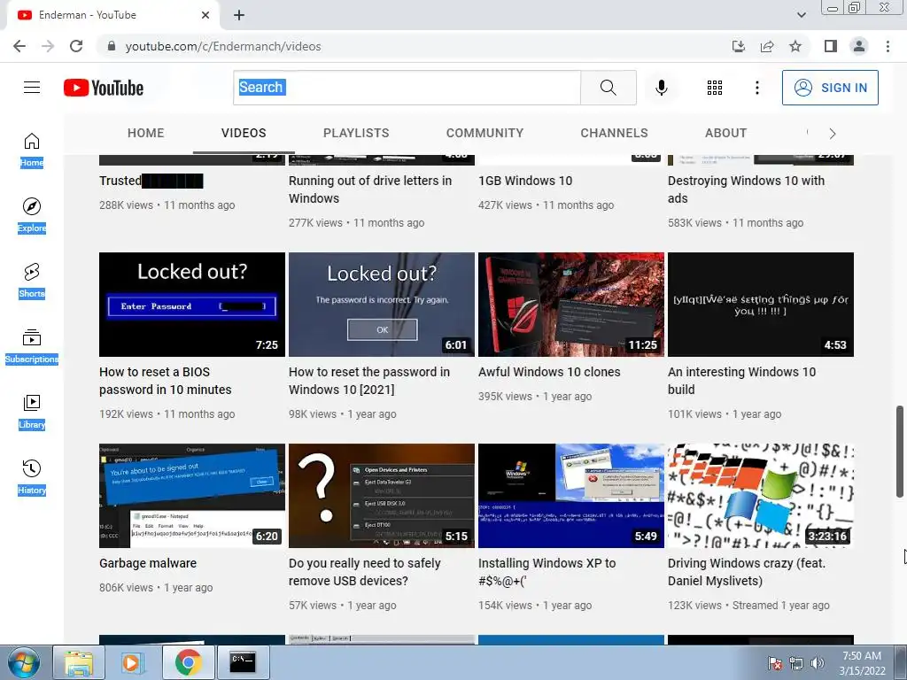The width and height of the screenshot is (907, 680).
Task: Open the CHANNELS tab
Action: coord(615,133)
